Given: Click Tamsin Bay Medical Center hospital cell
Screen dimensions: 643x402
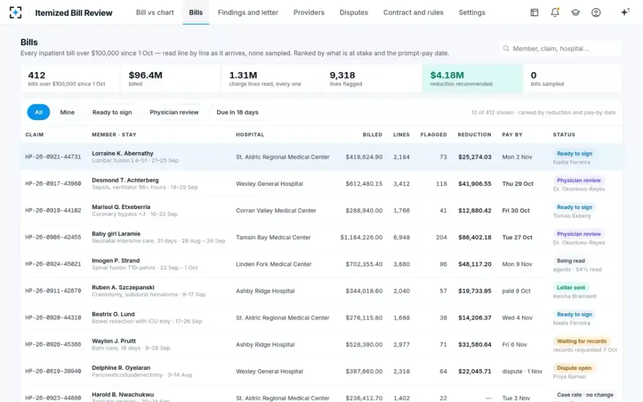Looking at the screenshot, I should (273, 237).
